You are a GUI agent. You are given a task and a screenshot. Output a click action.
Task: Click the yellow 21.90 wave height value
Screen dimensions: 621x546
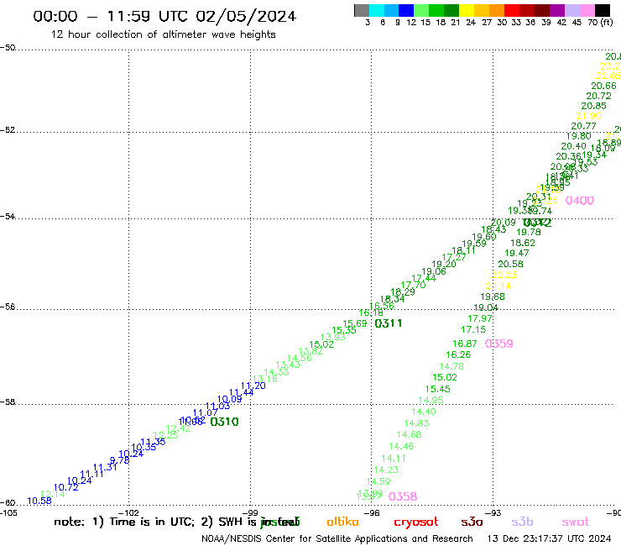coord(588,116)
